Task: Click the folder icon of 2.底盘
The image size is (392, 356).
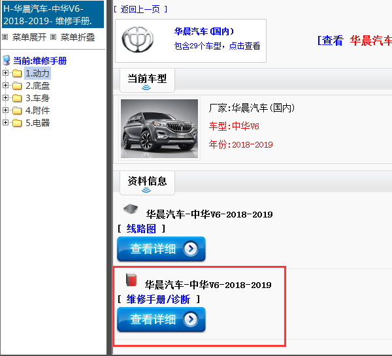Action: 17,86
